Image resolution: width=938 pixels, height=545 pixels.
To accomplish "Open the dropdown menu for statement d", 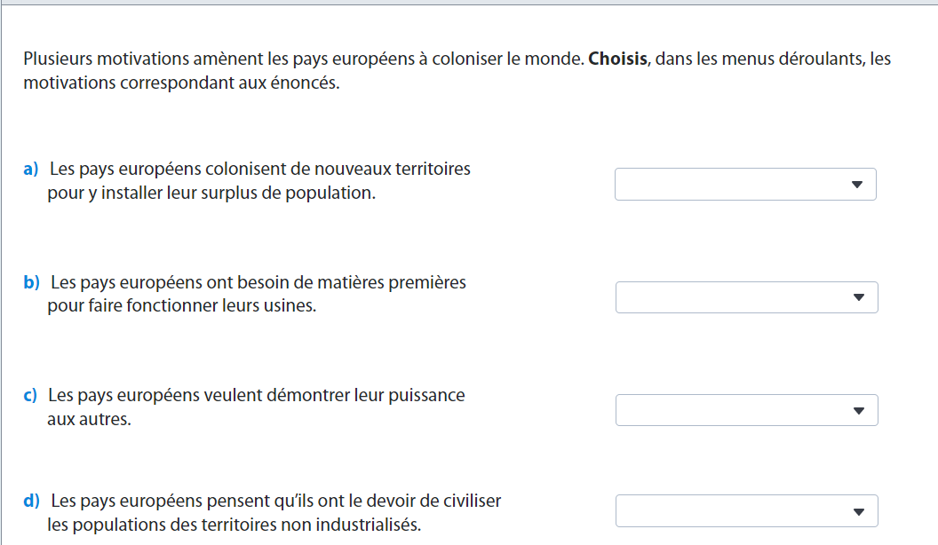I will point(746,511).
